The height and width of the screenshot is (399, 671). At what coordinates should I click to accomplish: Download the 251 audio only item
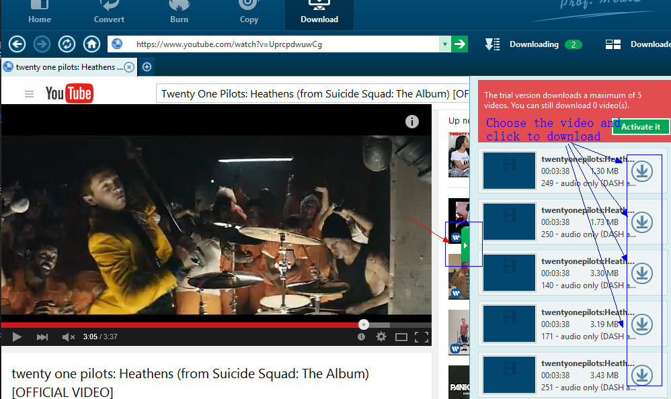click(642, 375)
